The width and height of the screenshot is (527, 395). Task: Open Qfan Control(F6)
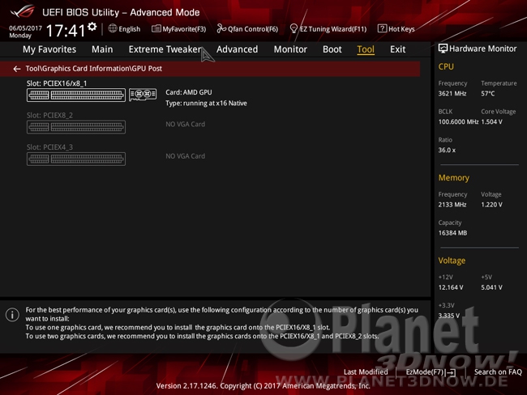(x=247, y=29)
